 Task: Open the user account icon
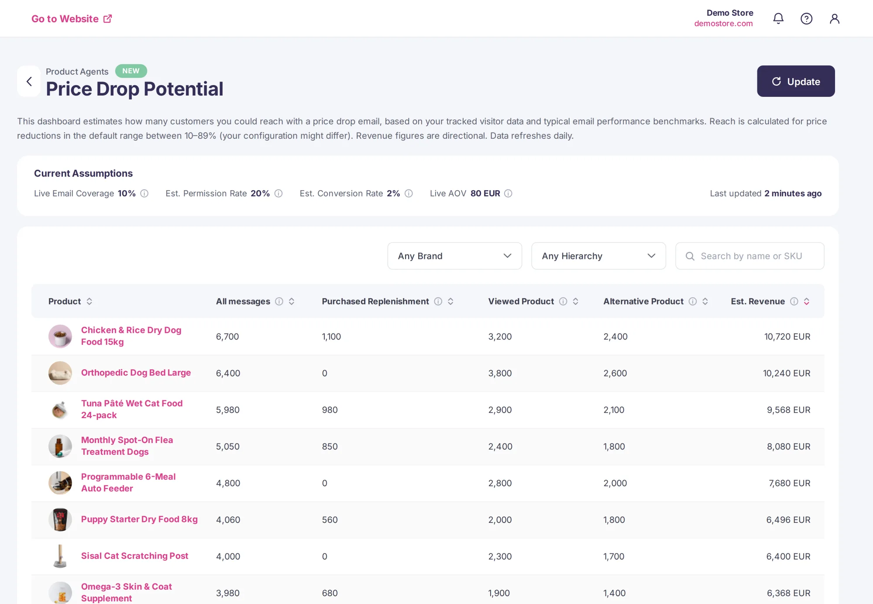835,18
